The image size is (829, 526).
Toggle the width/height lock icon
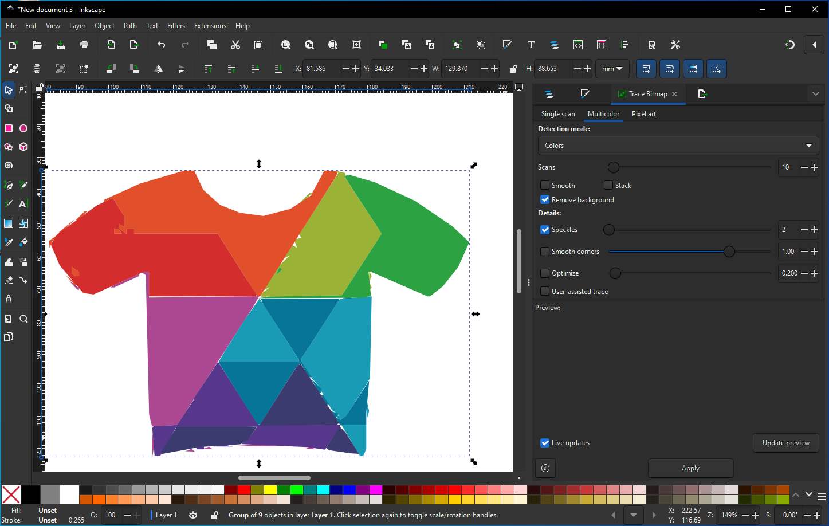click(x=513, y=69)
